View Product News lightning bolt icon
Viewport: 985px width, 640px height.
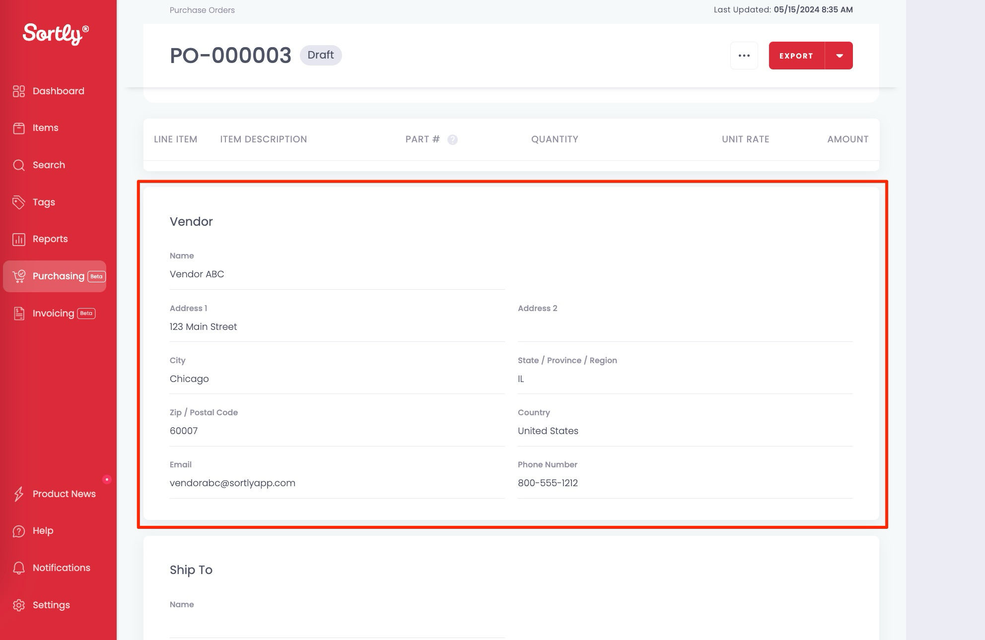pos(19,494)
